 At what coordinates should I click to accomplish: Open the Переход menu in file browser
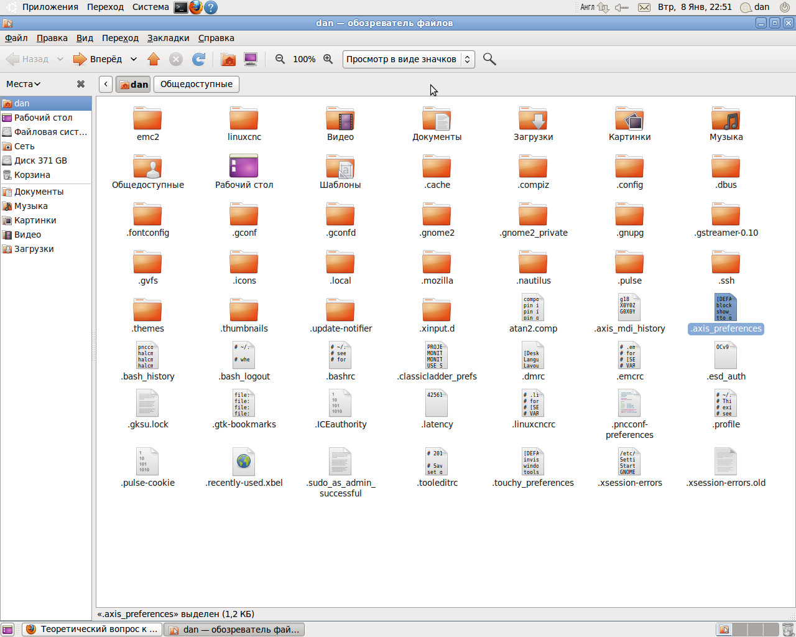pos(120,38)
